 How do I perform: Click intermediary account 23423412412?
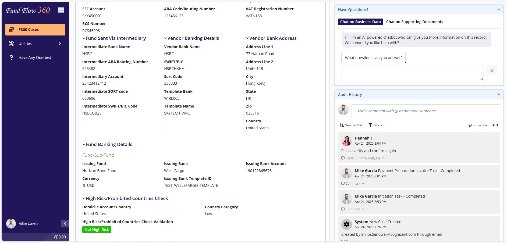[x=94, y=83]
